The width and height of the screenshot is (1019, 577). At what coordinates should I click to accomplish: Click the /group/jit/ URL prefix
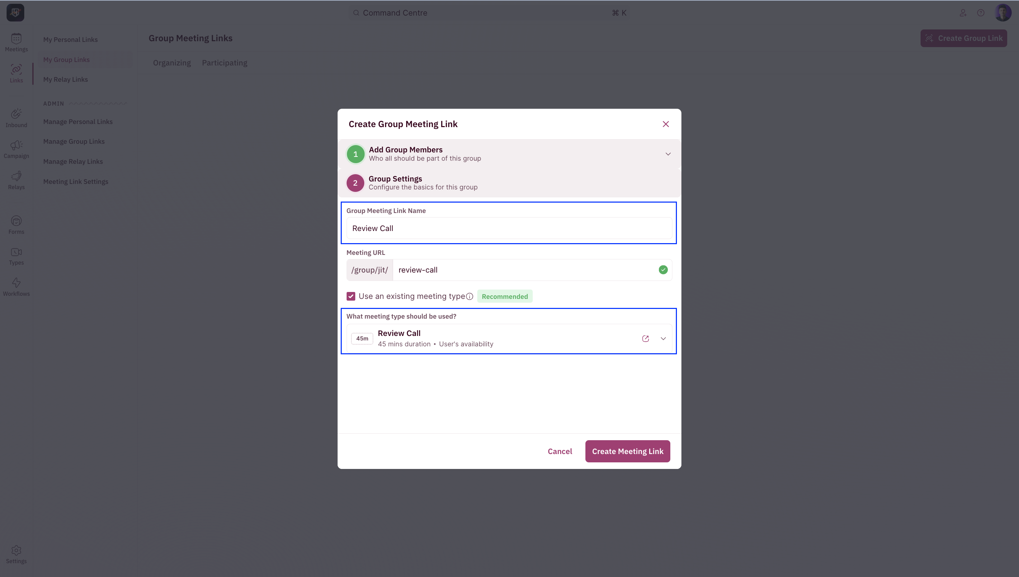369,270
